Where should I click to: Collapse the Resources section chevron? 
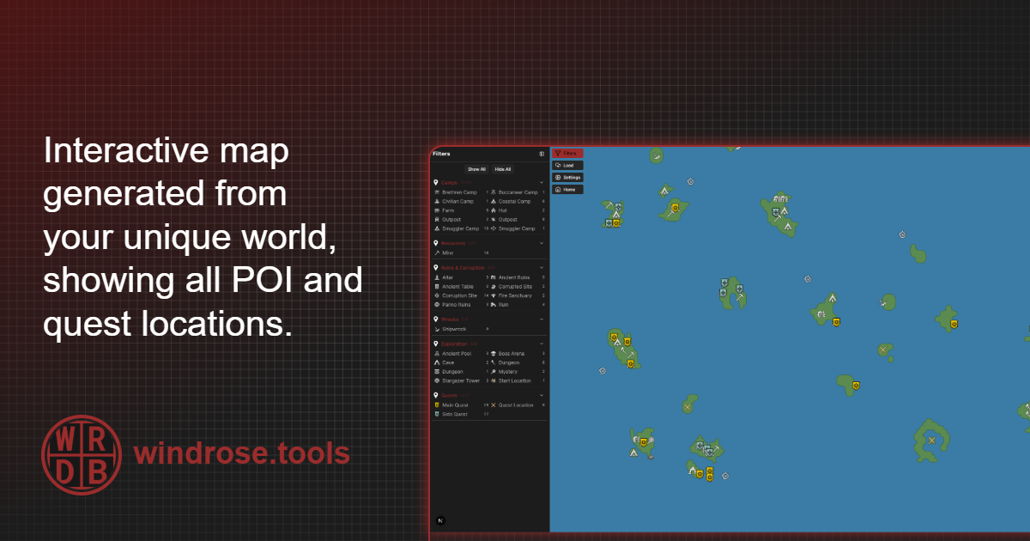542,244
